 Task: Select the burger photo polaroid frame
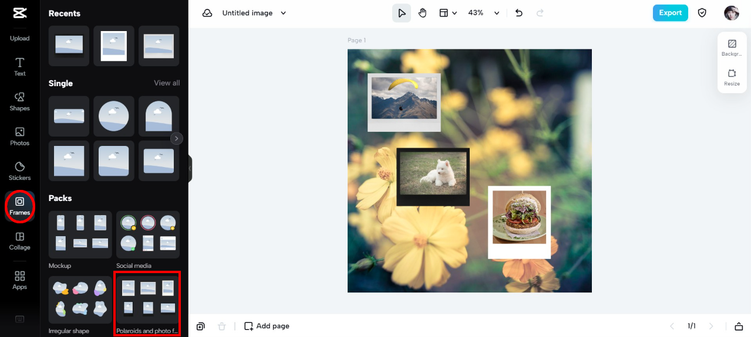pyautogui.click(x=519, y=222)
